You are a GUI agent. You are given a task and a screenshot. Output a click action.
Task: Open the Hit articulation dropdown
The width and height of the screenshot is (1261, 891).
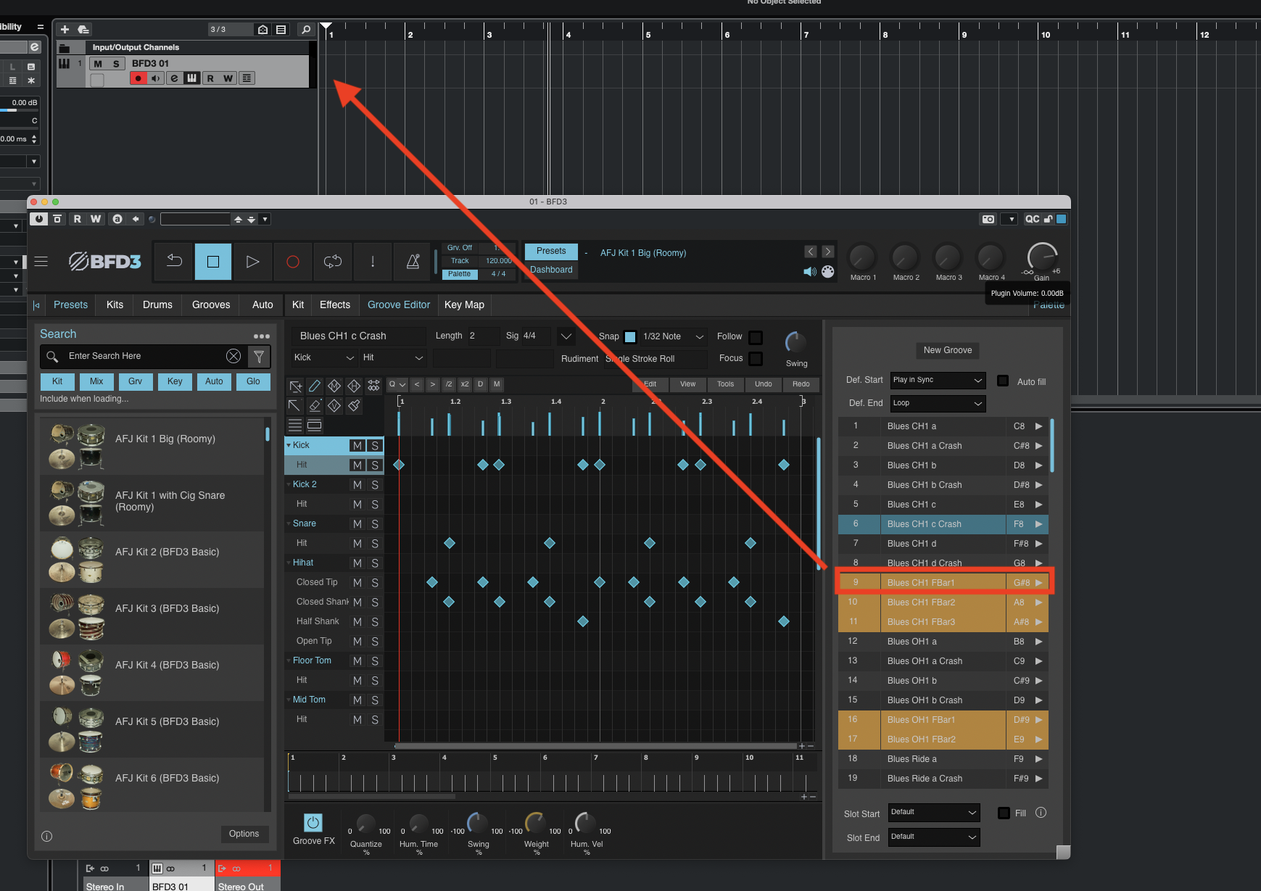tap(392, 357)
